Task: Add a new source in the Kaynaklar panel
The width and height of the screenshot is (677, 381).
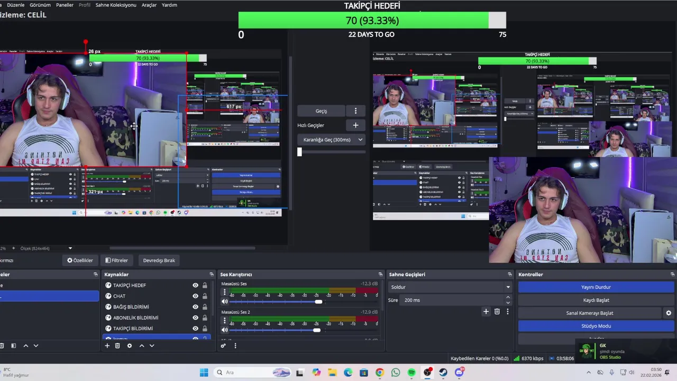Action: pyautogui.click(x=107, y=346)
